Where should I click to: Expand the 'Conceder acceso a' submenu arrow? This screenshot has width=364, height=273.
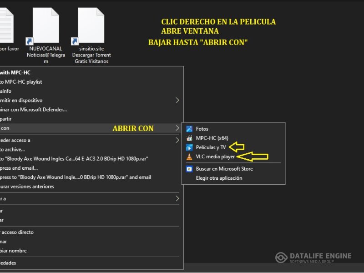[177, 140]
